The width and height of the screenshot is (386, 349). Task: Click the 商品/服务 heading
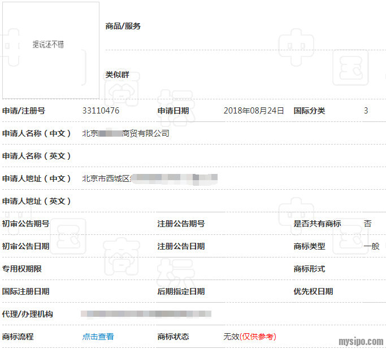pyautogui.click(x=123, y=26)
